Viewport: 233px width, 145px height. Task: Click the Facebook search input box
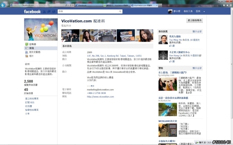pos(88,11)
